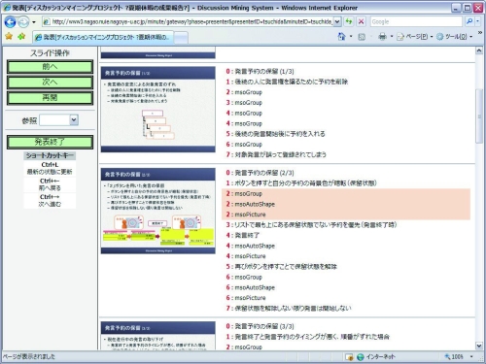Click row '4 : 発言終了'
The width and height of the screenshot is (486, 364).
coord(242,235)
